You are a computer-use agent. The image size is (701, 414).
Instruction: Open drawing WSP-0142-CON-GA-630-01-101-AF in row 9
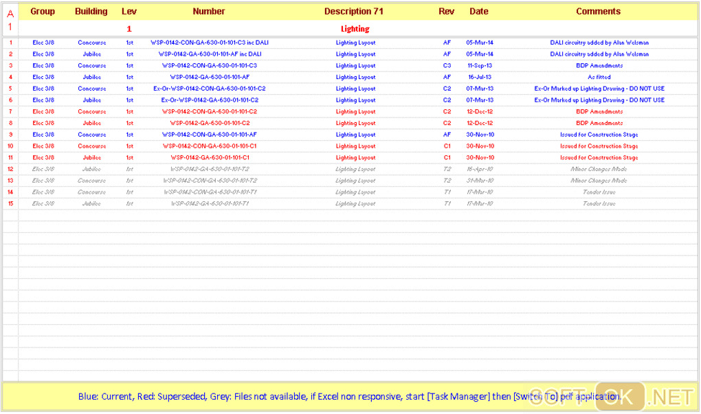tap(209, 135)
